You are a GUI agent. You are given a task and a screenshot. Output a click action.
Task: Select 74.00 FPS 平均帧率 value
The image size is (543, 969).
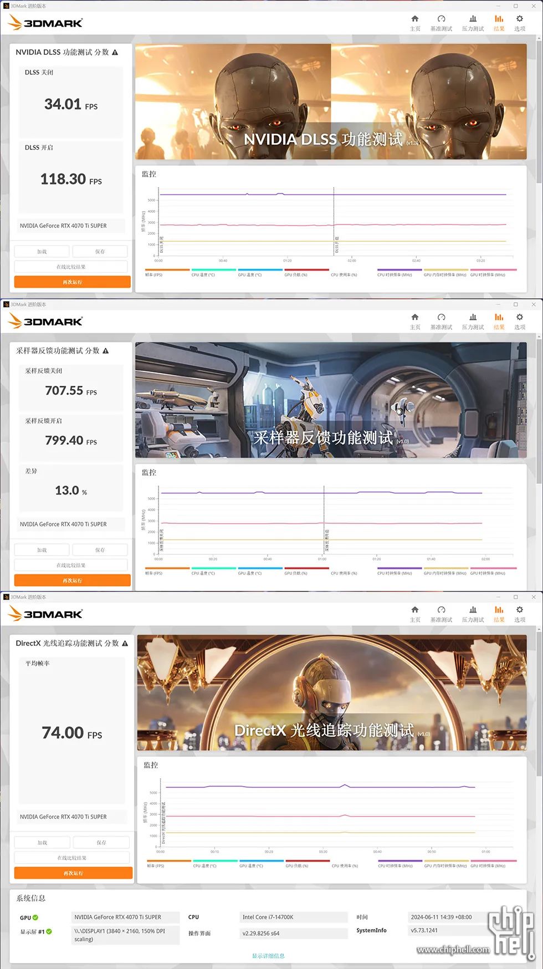[x=72, y=733]
